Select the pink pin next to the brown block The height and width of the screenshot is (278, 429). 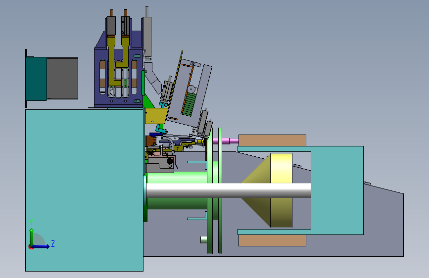click(225, 141)
